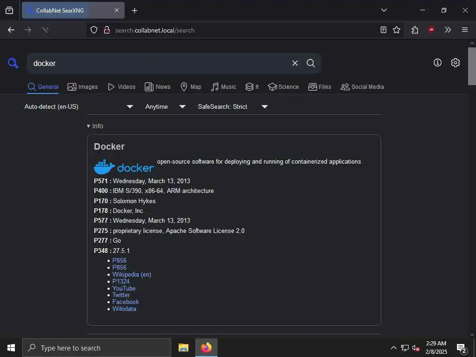The image size is (476, 357).
Task: List all tabs dropdown arrow
Action: click(383, 10)
